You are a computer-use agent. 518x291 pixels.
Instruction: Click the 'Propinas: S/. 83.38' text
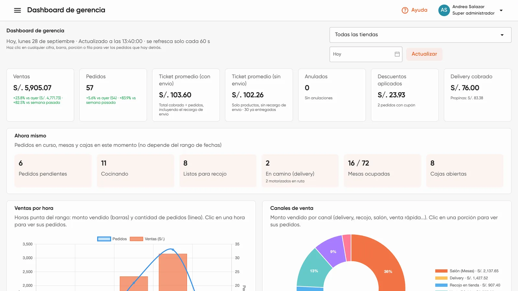click(x=467, y=98)
